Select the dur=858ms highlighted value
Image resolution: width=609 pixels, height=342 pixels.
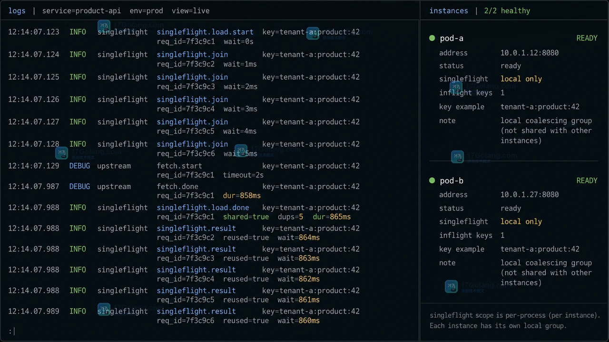242,195
